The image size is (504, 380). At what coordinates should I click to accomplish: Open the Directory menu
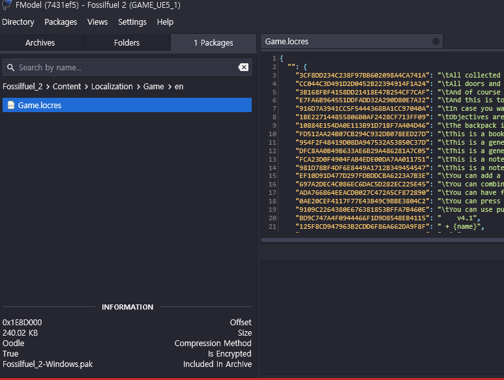pyautogui.click(x=18, y=22)
